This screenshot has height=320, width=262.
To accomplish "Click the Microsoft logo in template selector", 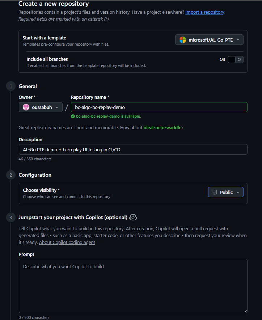I will click(x=183, y=40).
